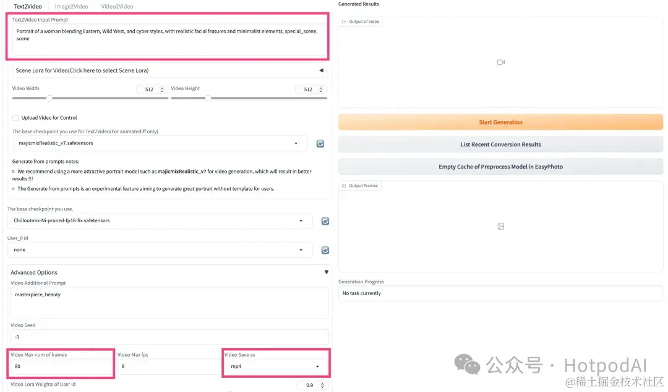
Task: Click the Output of Video label
Action: [361, 21]
